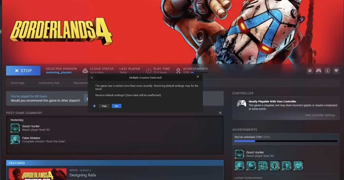Open the Discussions tab
The image size is (344, 180).
(x=81, y=83)
